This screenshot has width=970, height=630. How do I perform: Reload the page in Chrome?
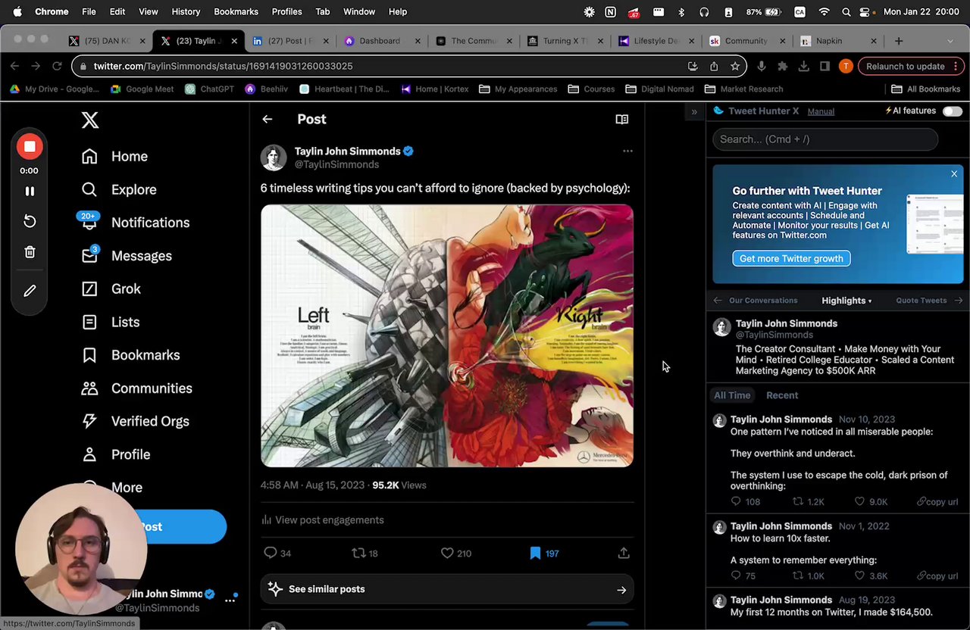pyautogui.click(x=57, y=67)
